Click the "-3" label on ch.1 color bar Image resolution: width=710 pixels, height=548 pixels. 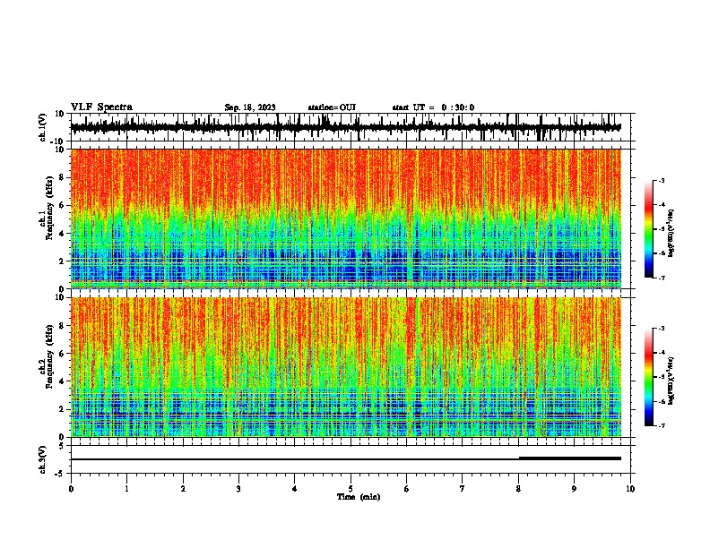662,180
